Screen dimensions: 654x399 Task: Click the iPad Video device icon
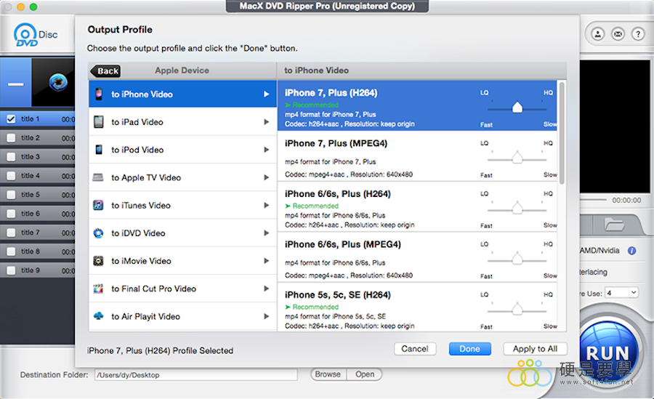point(98,122)
